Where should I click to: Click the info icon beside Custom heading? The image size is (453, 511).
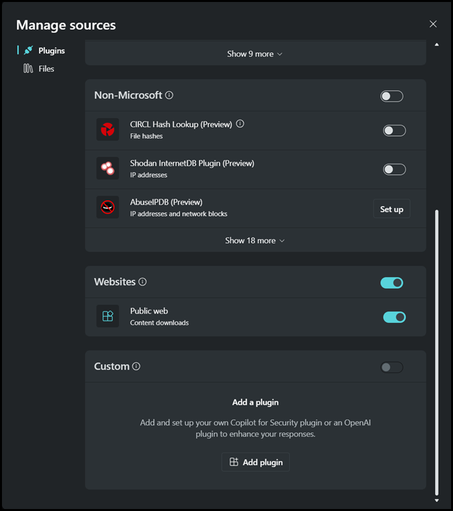click(137, 366)
